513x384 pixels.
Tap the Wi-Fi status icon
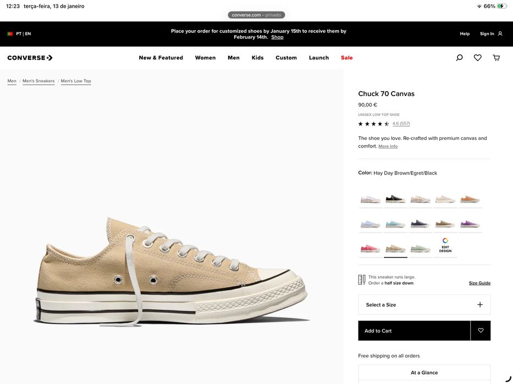pyautogui.click(x=479, y=6)
